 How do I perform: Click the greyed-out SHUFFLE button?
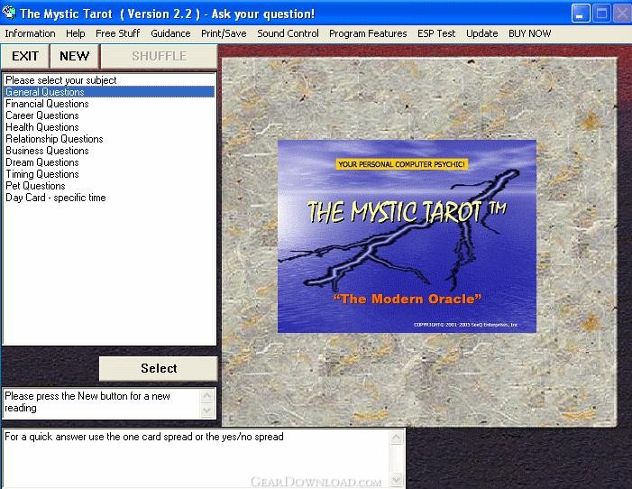point(160,56)
